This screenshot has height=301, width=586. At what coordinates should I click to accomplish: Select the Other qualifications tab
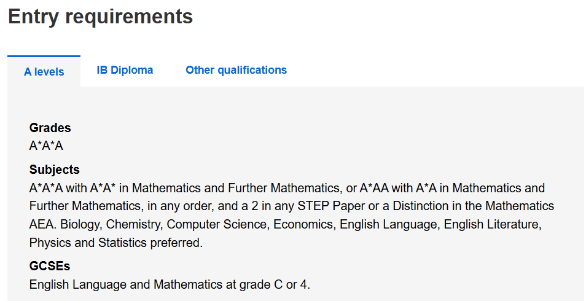(x=236, y=70)
